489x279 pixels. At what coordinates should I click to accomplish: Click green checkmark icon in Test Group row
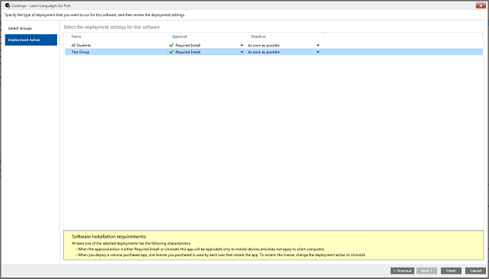[171, 52]
